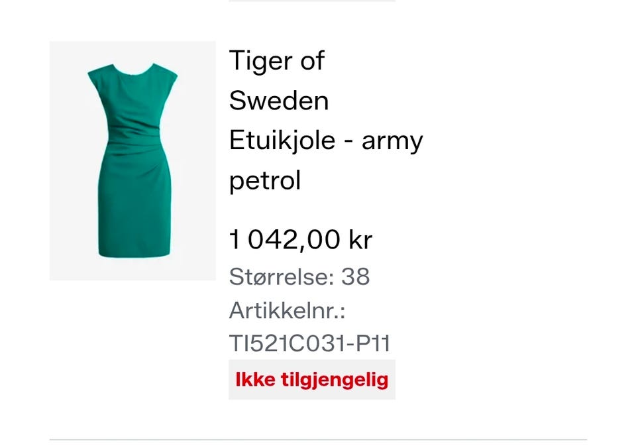Screen dimensions: 636x448
Task: Click the word 'Etuikjole' in the title
Action: 282,140
